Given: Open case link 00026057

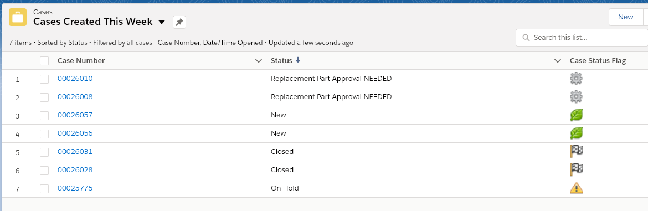Looking at the screenshot, I should click(x=75, y=115).
